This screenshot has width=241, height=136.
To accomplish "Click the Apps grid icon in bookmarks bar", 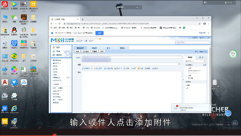I will pyautogui.click(x=52, y=28).
